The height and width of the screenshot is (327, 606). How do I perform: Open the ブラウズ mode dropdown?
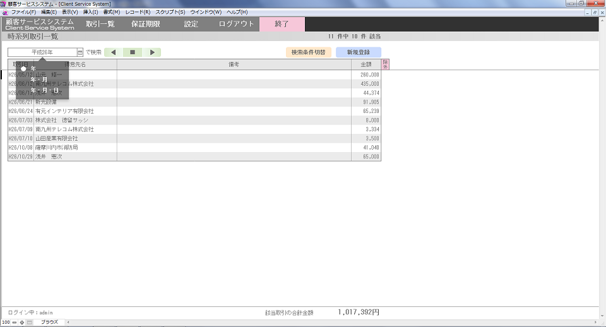[50, 323]
